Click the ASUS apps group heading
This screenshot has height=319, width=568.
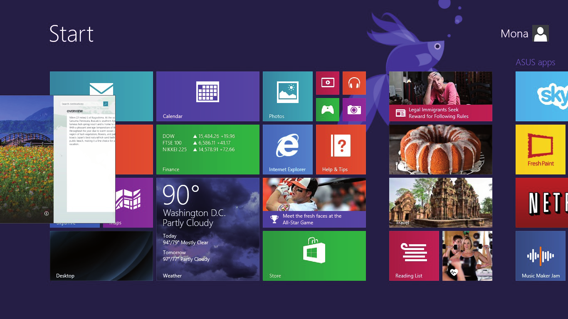[x=536, y=62]
